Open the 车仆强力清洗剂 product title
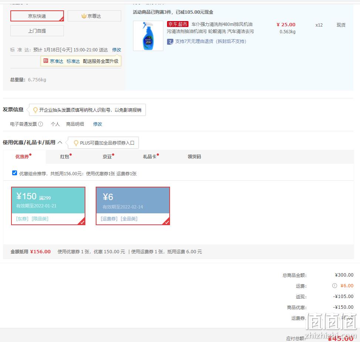This screenshot has height=342, width=360. pos(210,28)
